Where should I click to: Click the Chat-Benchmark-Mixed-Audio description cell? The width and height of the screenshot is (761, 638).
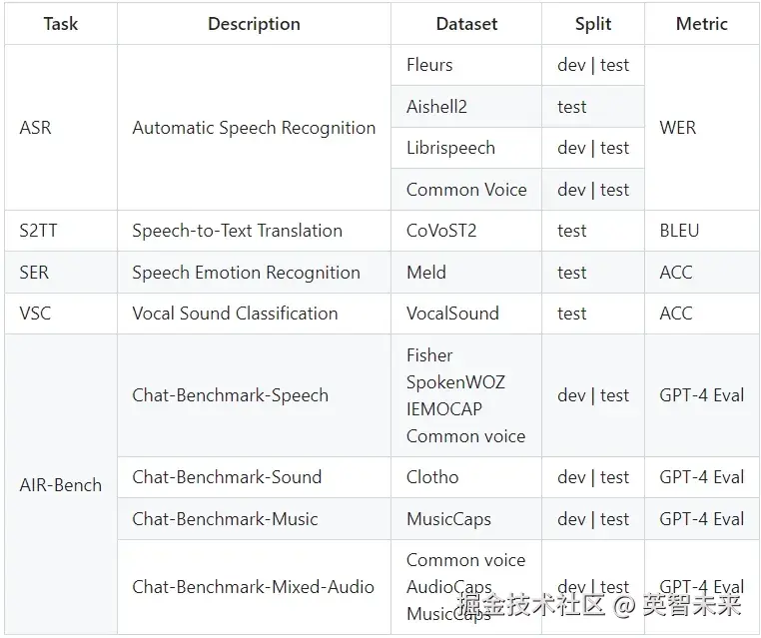pyautogui.click(x=253, y=587)
